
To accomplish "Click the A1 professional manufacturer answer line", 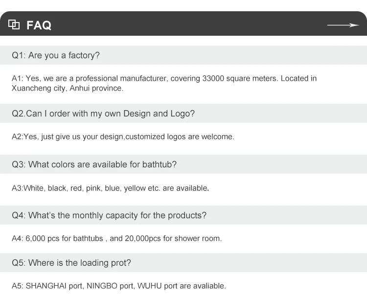I will pos(164,78).
